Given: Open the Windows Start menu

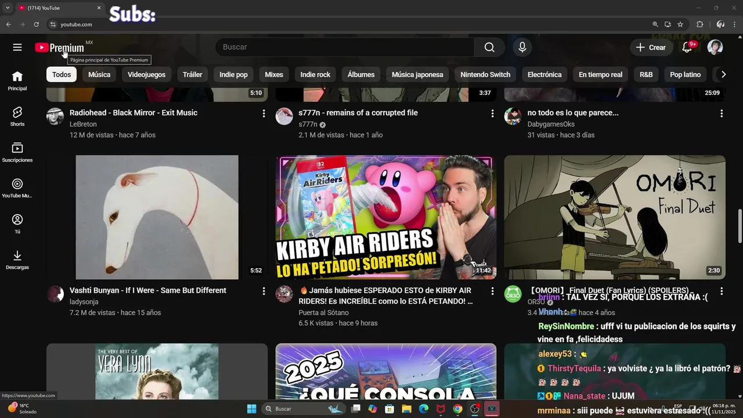Looking at the screenshot, I should [x=251, y=409].
